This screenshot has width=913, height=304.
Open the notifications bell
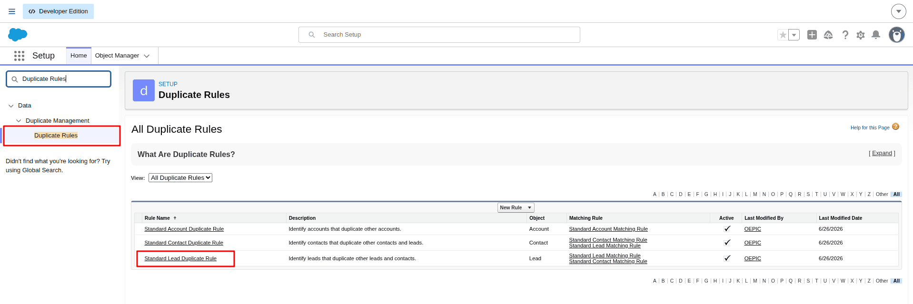pyautogui.click(x=876, y=35)
